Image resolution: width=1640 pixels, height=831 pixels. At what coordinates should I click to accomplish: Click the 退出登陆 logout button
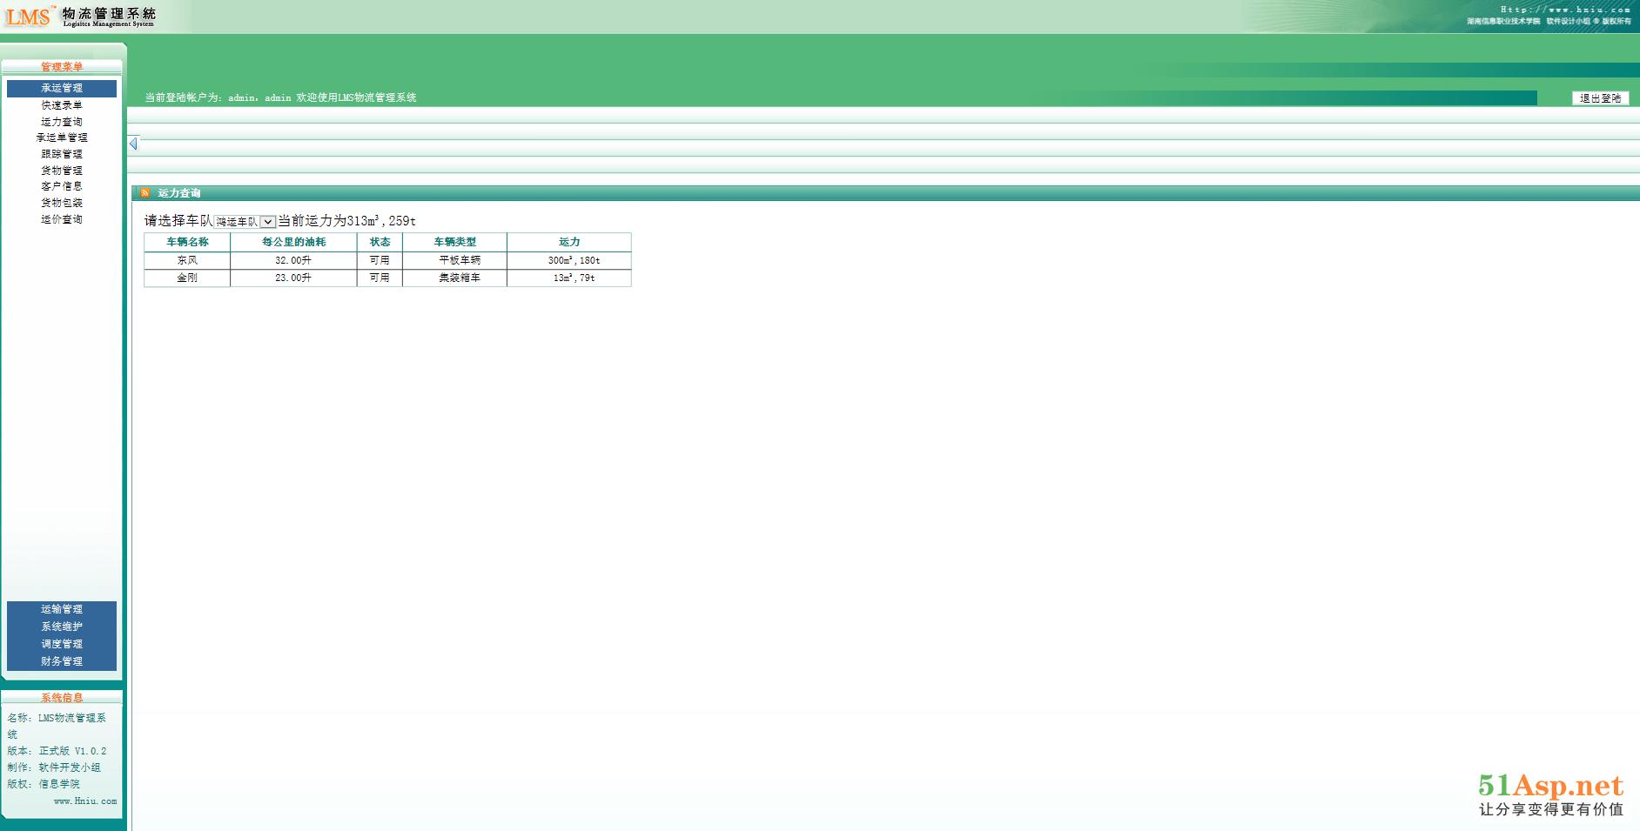(1600, 98)
